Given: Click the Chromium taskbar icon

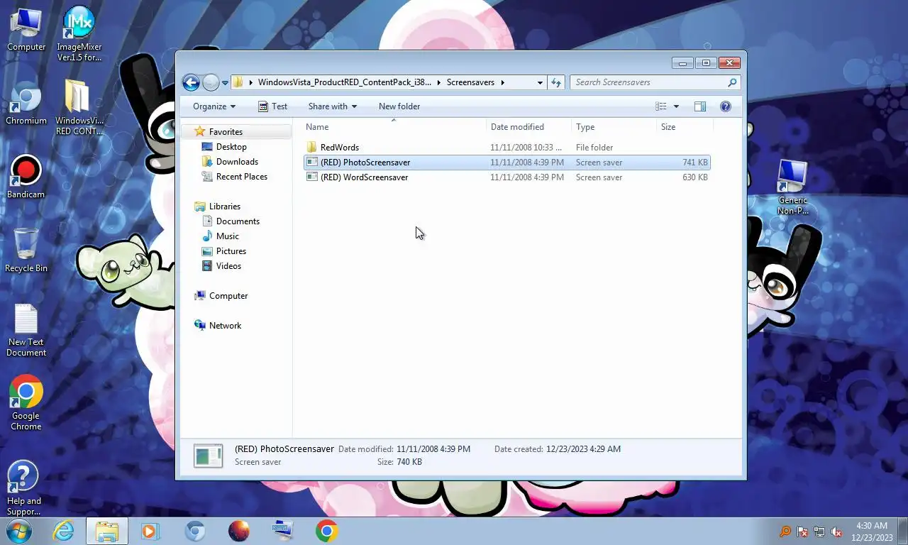Looking at the screenshot, I should [195, 531].
